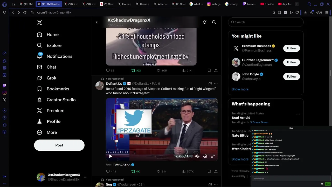Expand the More menu
Screen dimensions: 332x187
47,132
